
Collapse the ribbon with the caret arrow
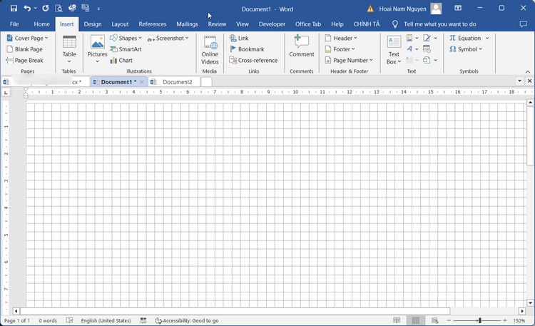(x=528, y=71)
